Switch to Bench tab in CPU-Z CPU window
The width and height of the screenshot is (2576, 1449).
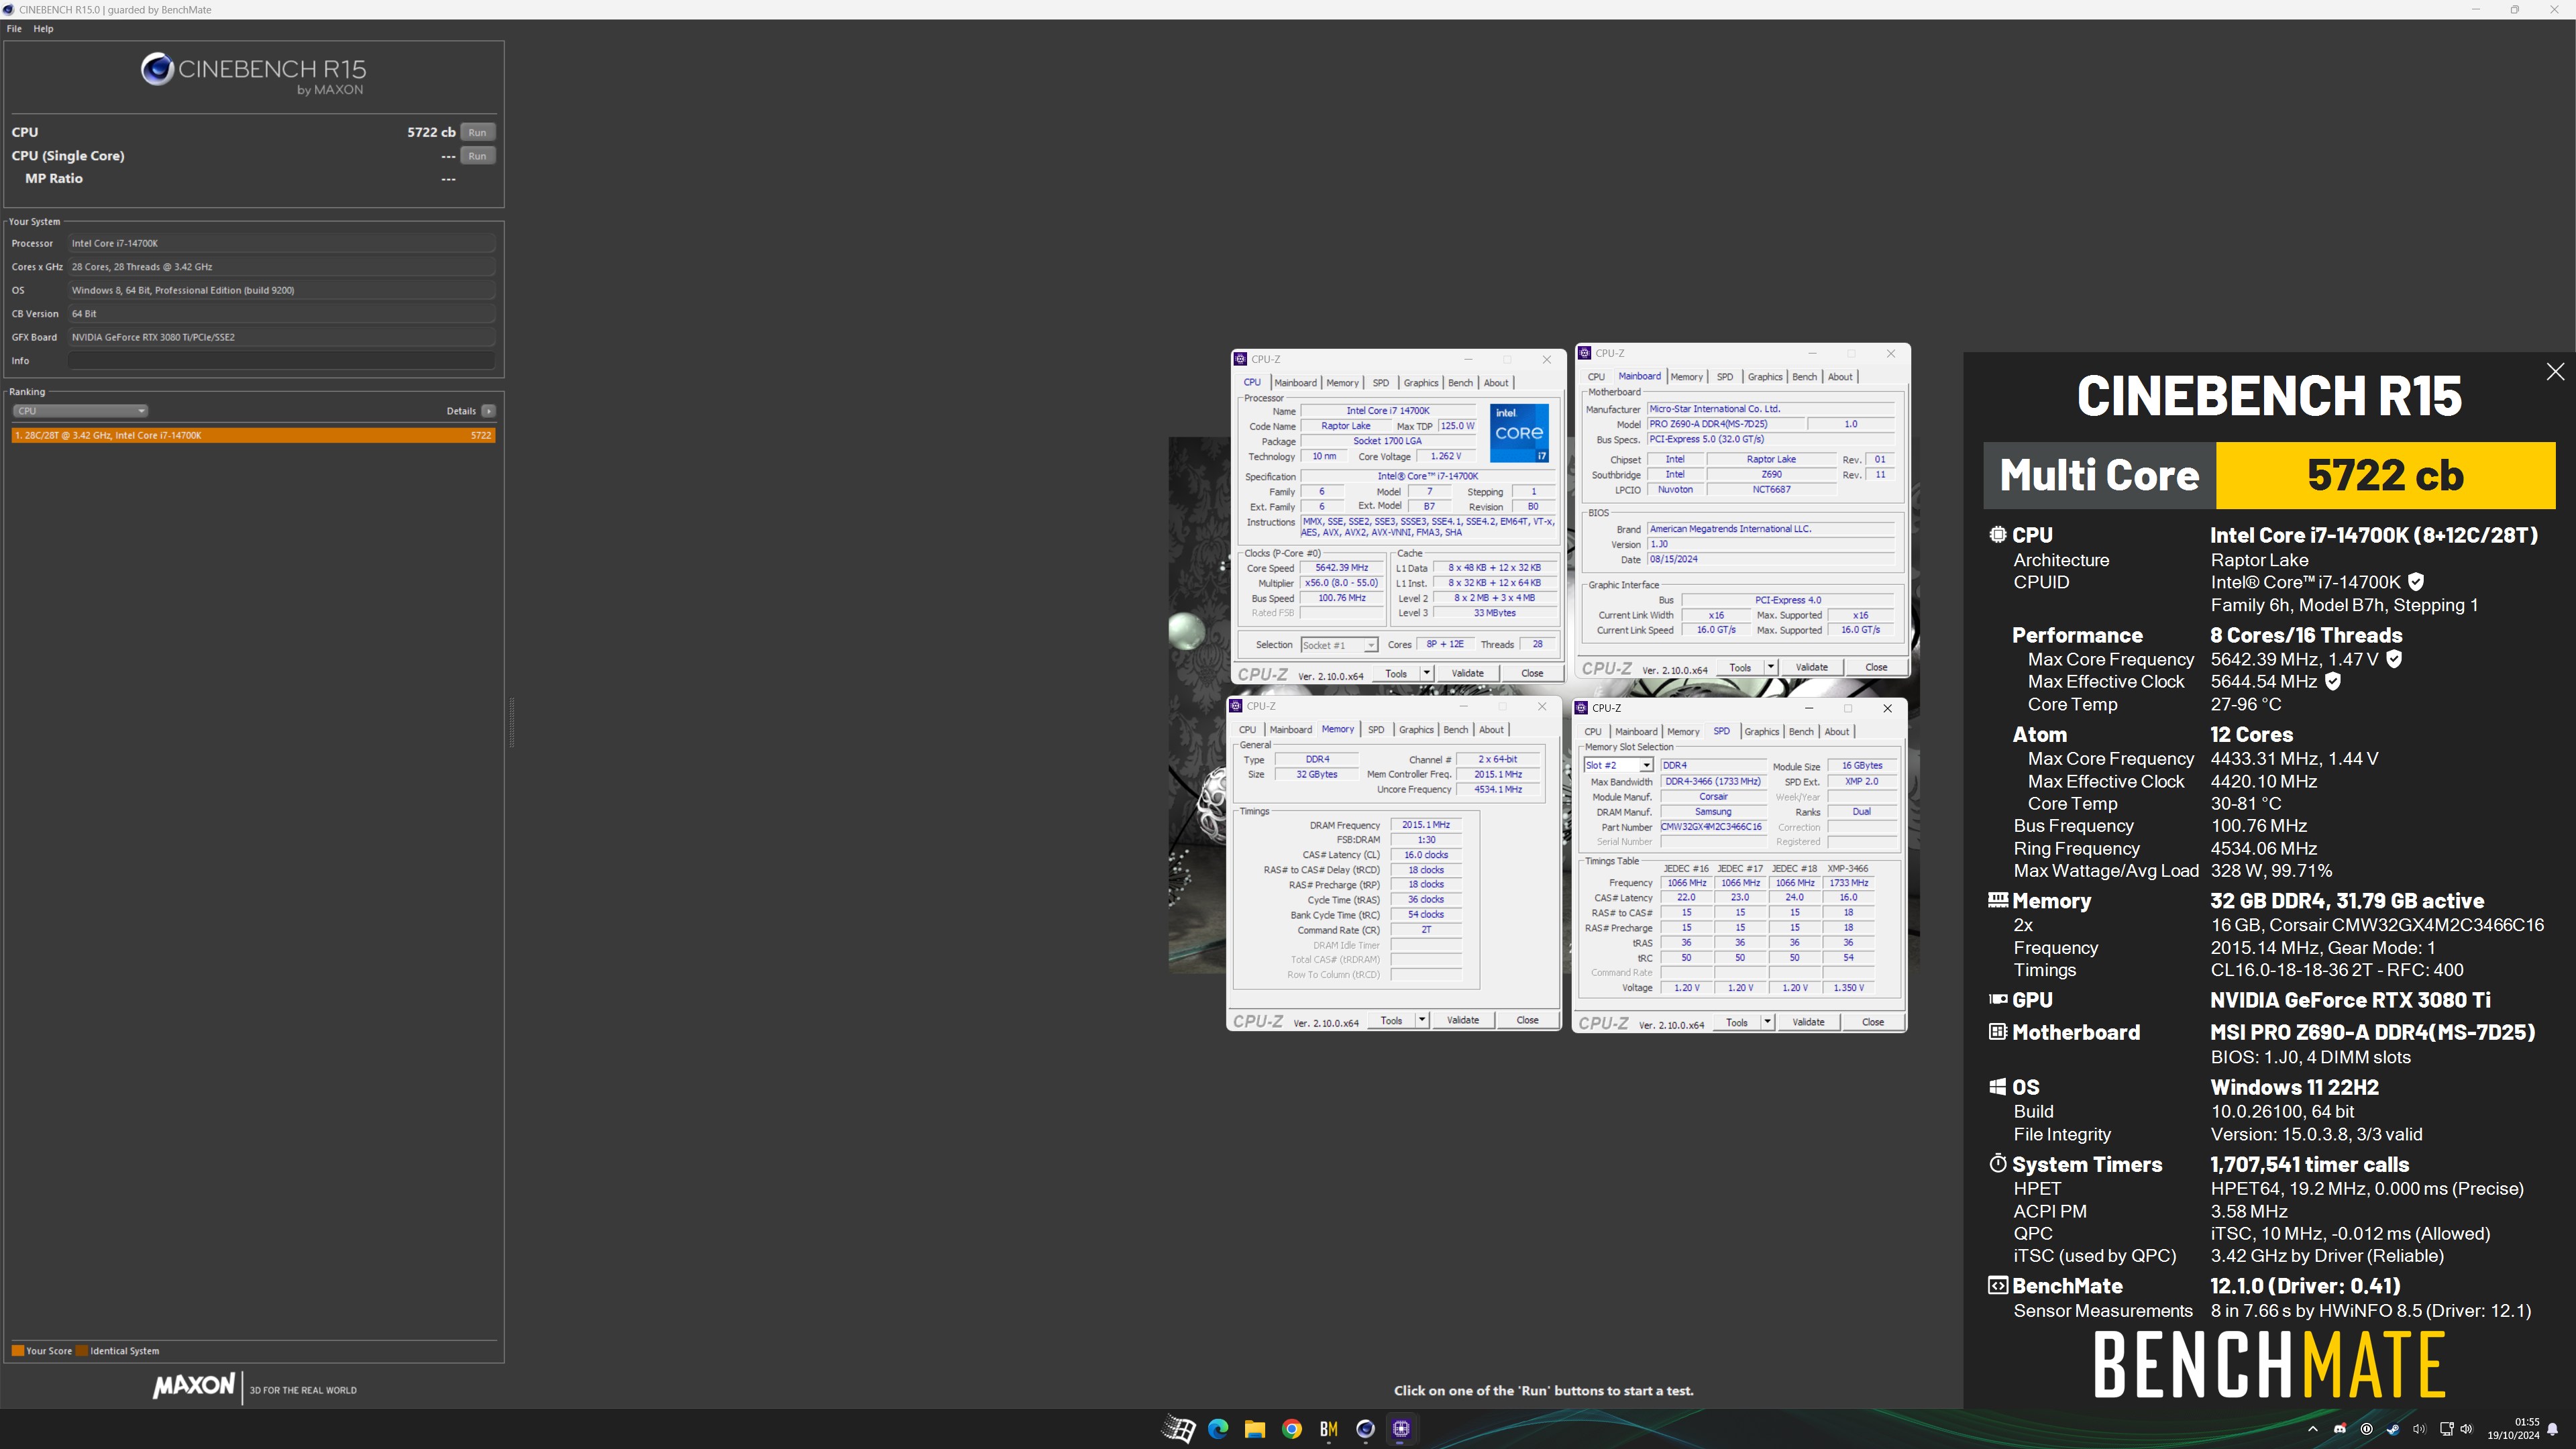[x=1460, y=383]
